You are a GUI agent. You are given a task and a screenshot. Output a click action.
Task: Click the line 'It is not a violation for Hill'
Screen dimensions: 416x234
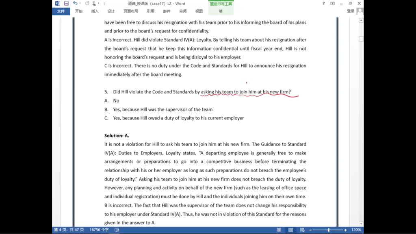pos(205,144)
